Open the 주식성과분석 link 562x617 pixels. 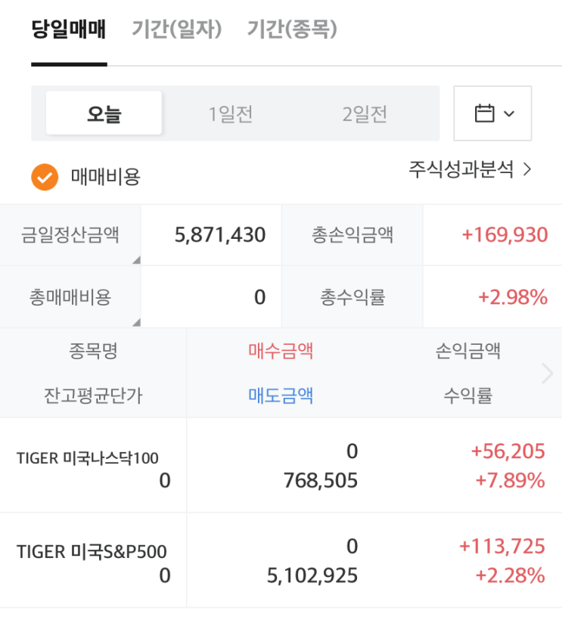(461, 169)
